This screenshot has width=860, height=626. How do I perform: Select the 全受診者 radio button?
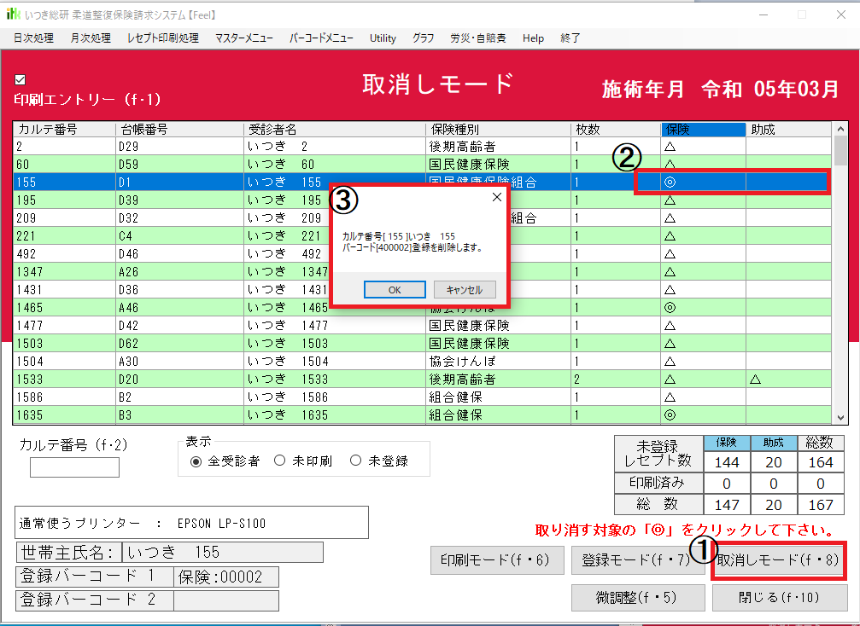pyautogui.click(x=196, y=461)
